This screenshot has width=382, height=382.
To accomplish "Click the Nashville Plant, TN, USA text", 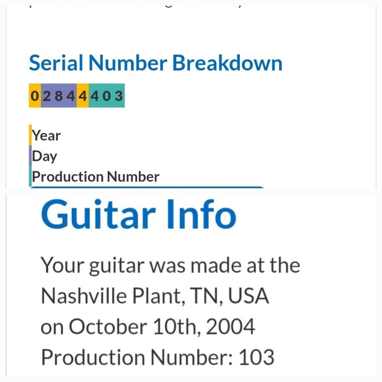I will pyautogui.click(x=155, y=296).
